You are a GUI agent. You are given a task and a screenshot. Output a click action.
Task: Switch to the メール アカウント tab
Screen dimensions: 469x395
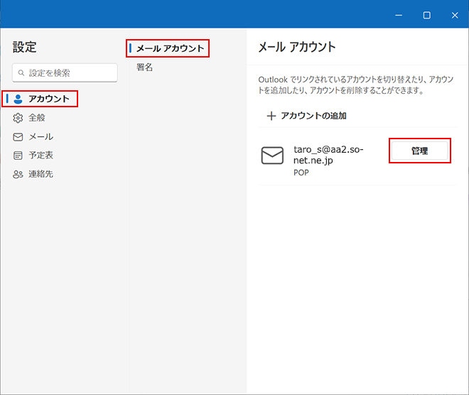(x=170, y=49)
